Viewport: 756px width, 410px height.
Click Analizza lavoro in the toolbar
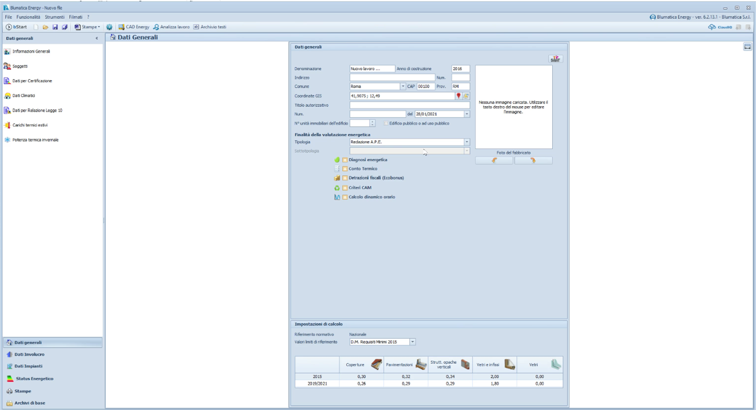click(x=171, y=27)
